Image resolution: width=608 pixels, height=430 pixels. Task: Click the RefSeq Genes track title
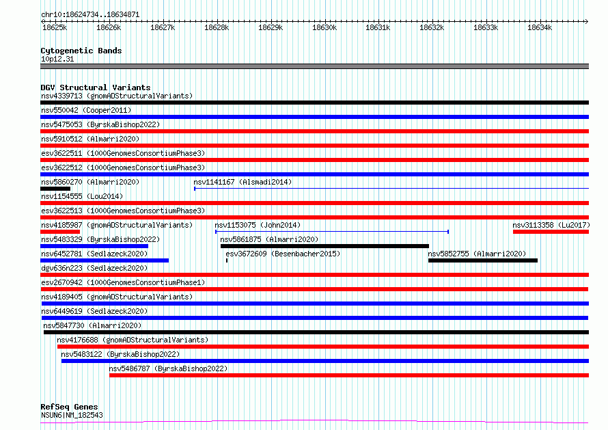pyautogui.click(x=69, y=407)
